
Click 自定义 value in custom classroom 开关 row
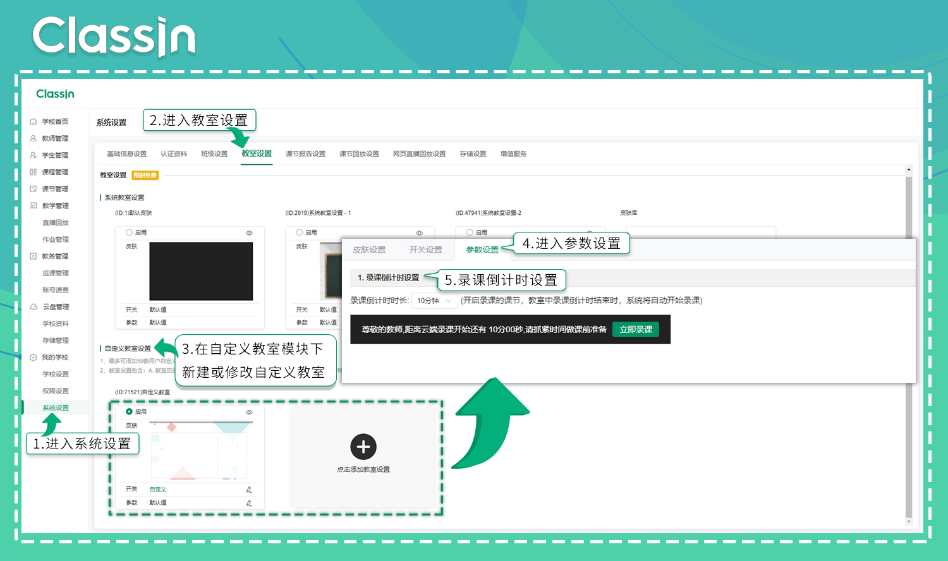[157, 490]
